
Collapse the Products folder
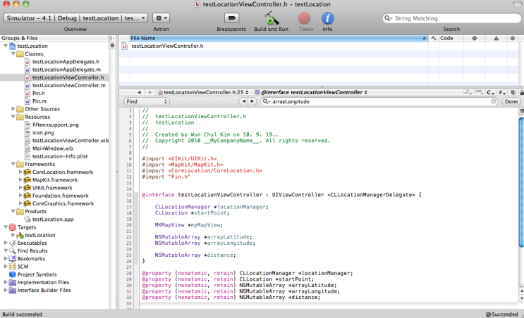coord(13,211)
